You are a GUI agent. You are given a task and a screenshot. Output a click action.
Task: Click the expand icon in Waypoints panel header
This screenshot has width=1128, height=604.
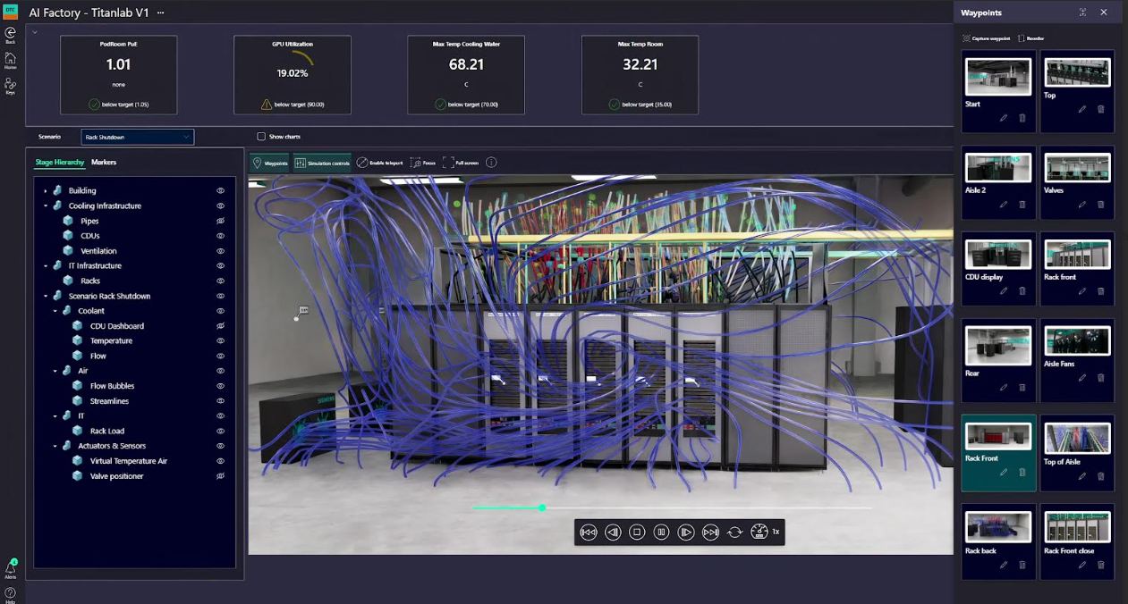coord(1082,13)
